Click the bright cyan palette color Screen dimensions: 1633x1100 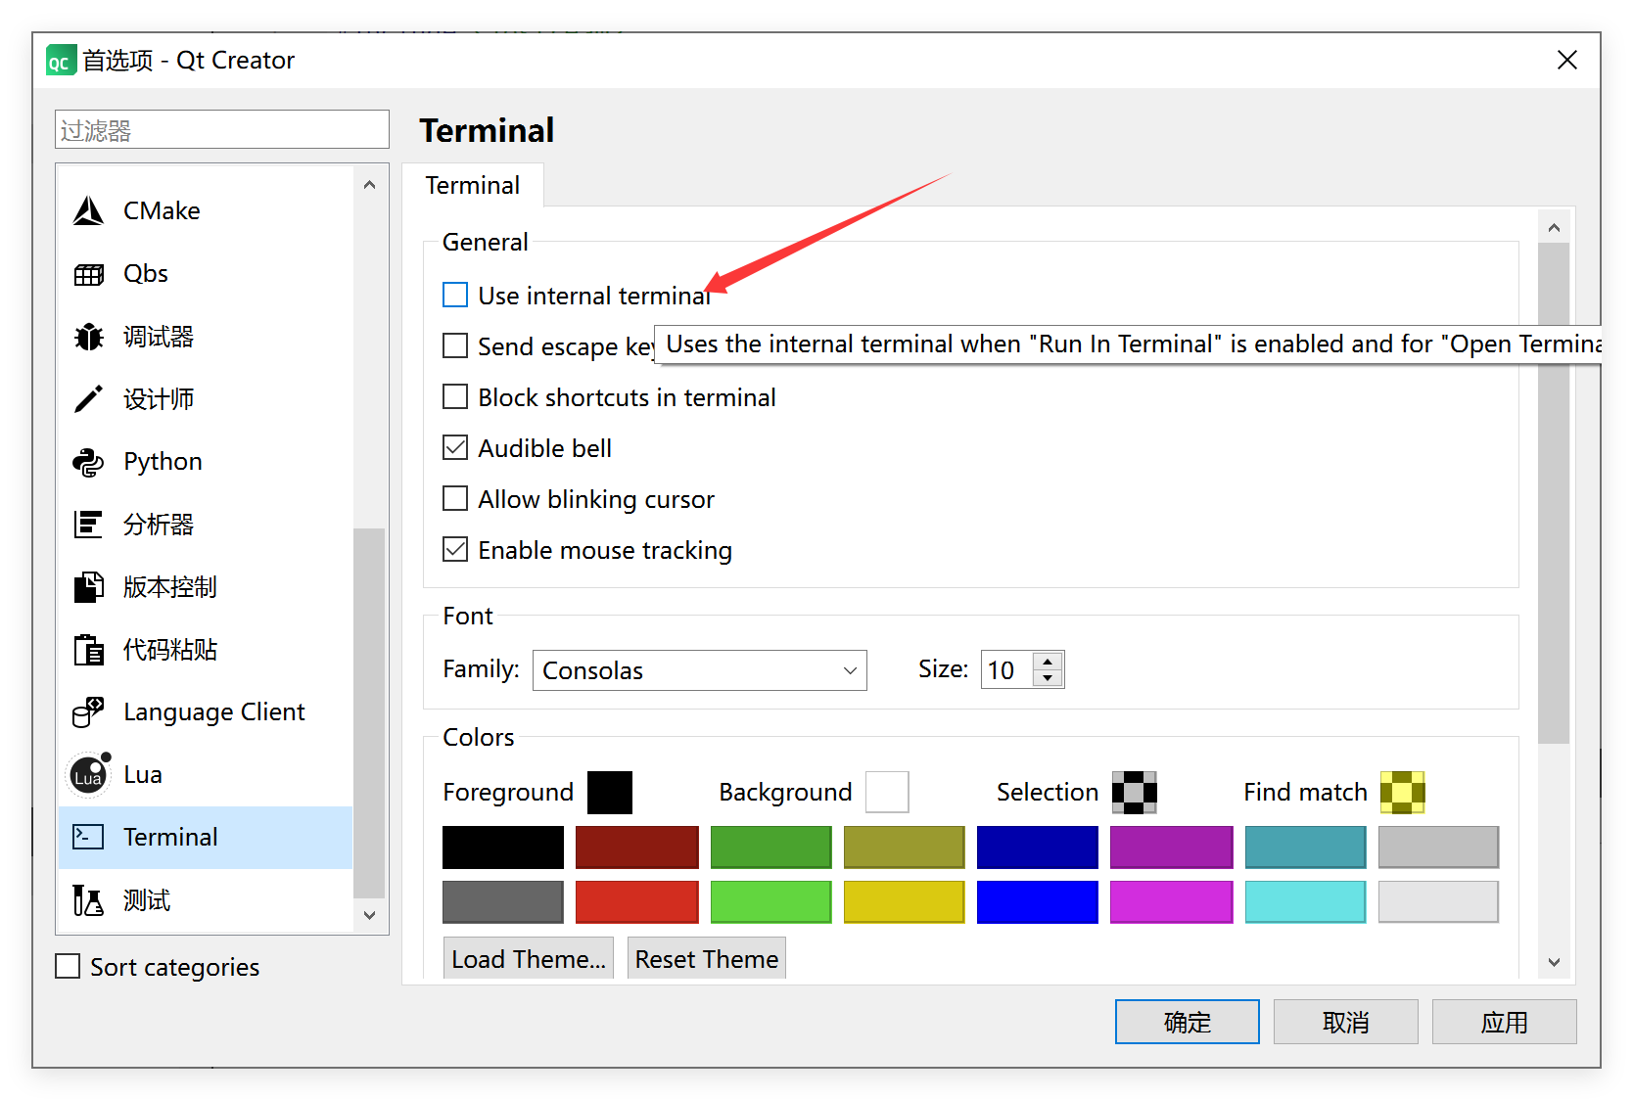coord(1305,902)
